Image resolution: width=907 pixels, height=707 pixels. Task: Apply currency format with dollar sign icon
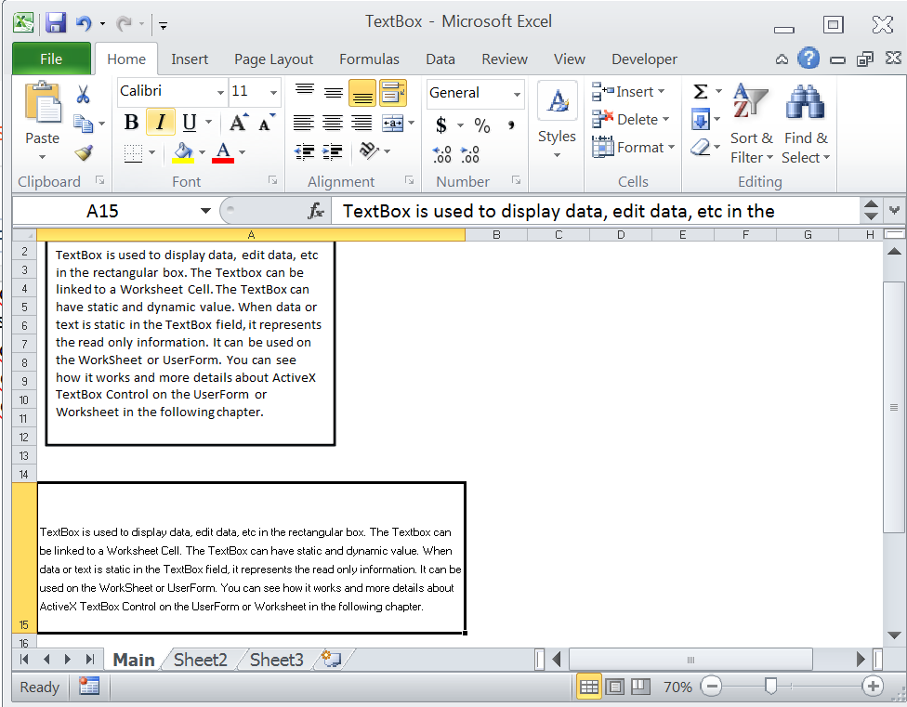[440, 124]
